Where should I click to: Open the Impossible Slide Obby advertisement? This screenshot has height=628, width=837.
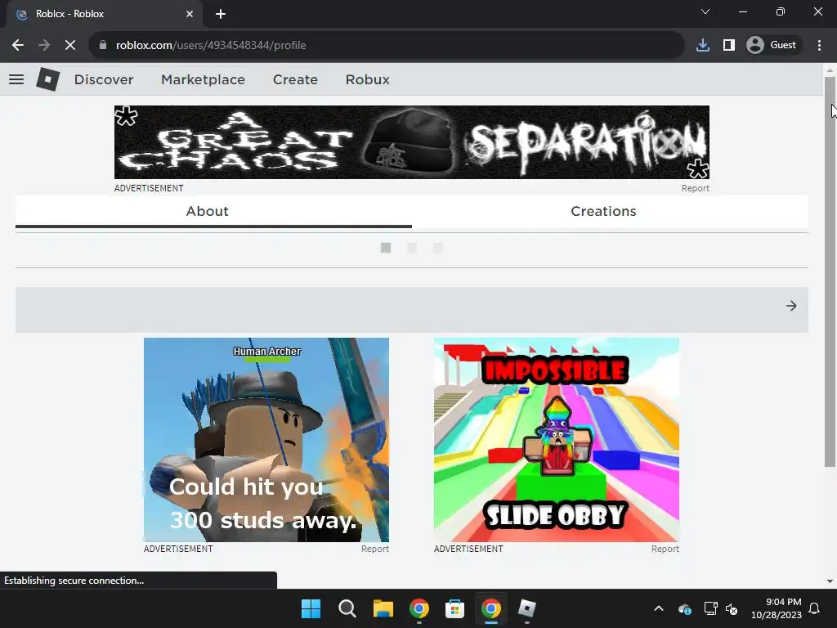(556, 439)
